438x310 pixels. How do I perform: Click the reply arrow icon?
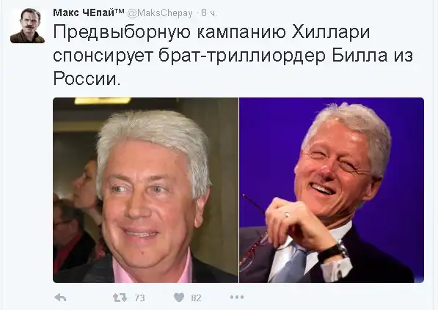60,298
